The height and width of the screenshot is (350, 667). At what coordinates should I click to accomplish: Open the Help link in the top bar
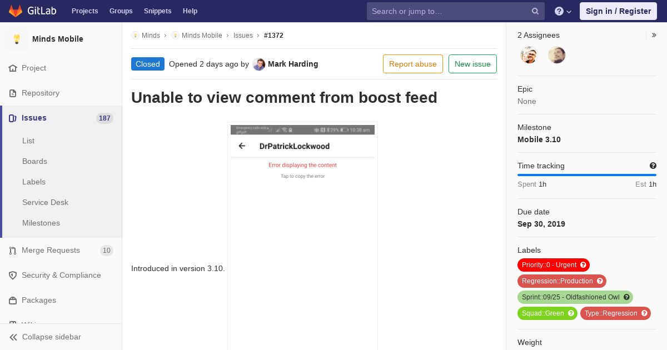tap(190, 11)
